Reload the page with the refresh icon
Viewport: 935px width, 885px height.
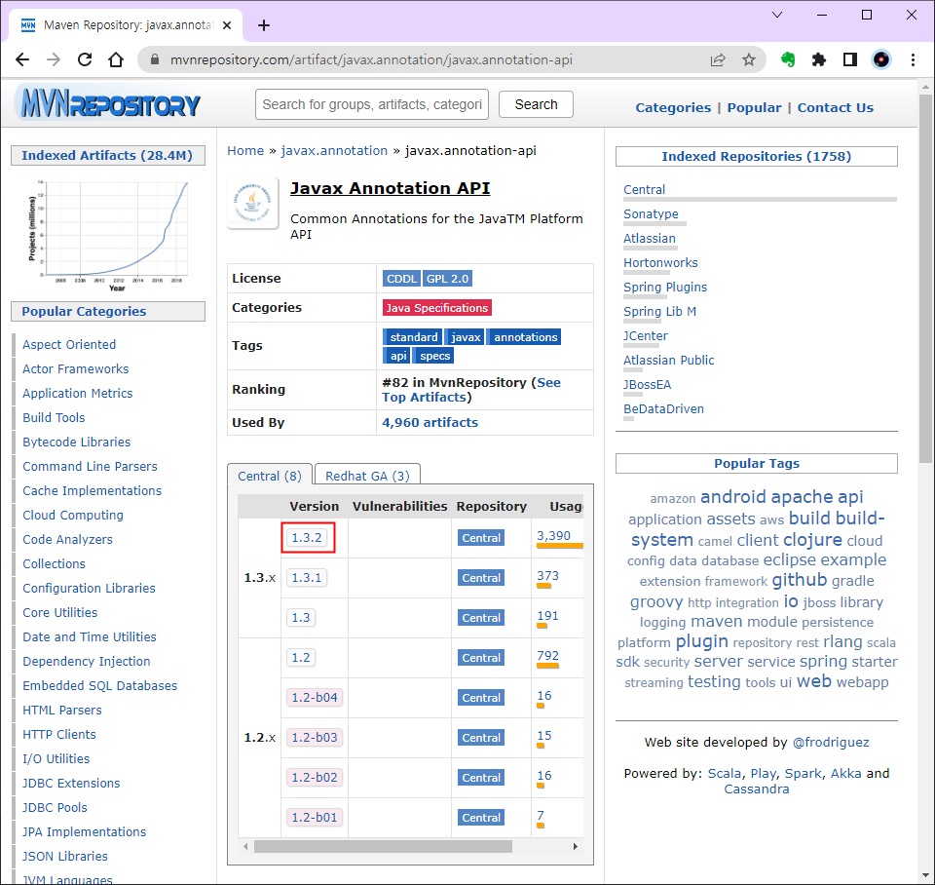85,59
